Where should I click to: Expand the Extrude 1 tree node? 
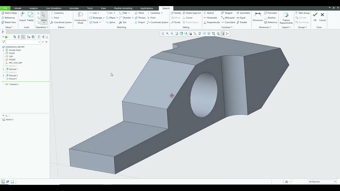pyautogui.click(x=3, y=69)
